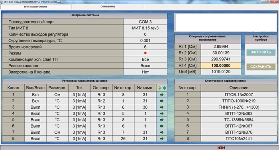This screenshot has height=150, width=279.
Task: Change Закоротка на 8 канале value Нет
Action: (145, 72)
